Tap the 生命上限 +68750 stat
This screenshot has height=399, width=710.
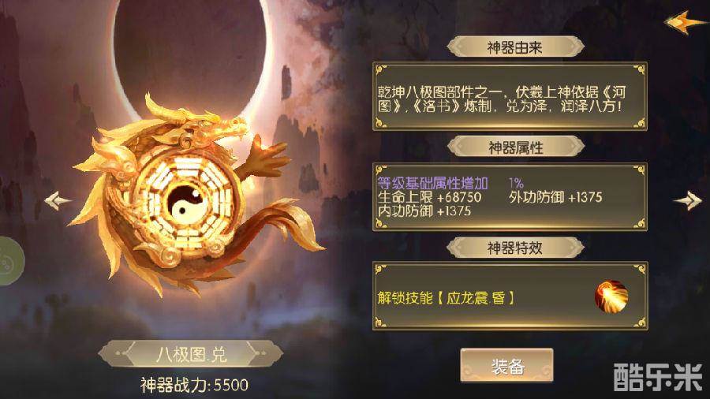point(429,197)
